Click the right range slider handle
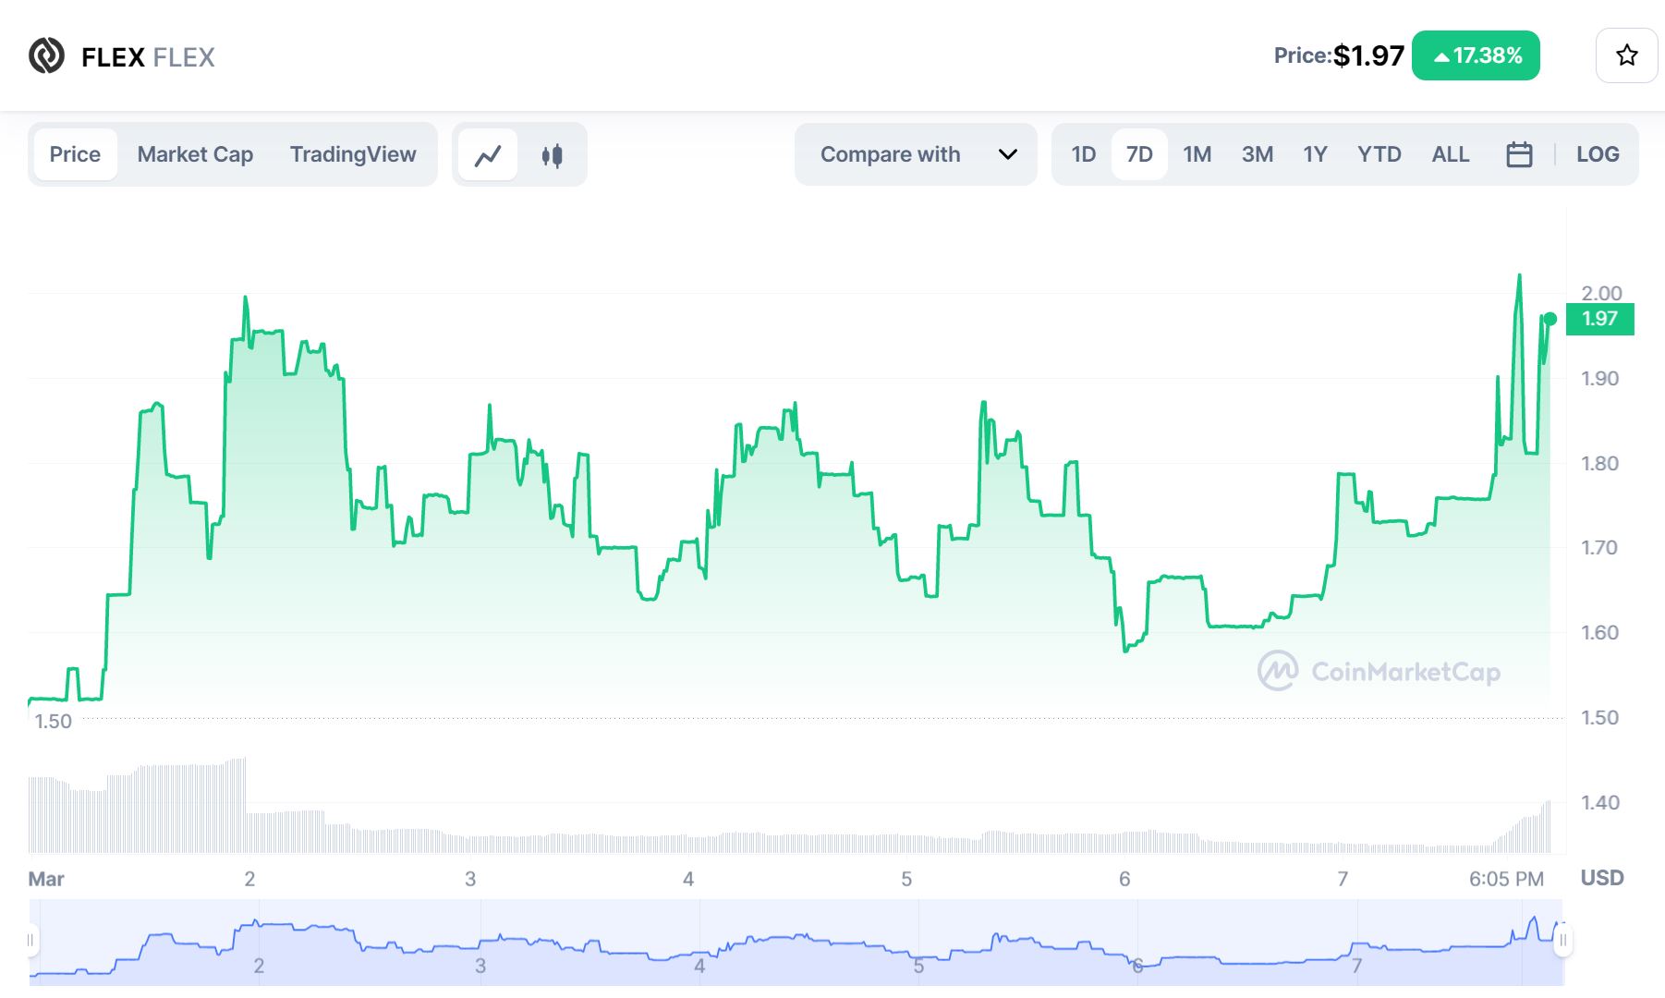The width and height of the screenshot is (1665, 998). [x=1562, y=941]
